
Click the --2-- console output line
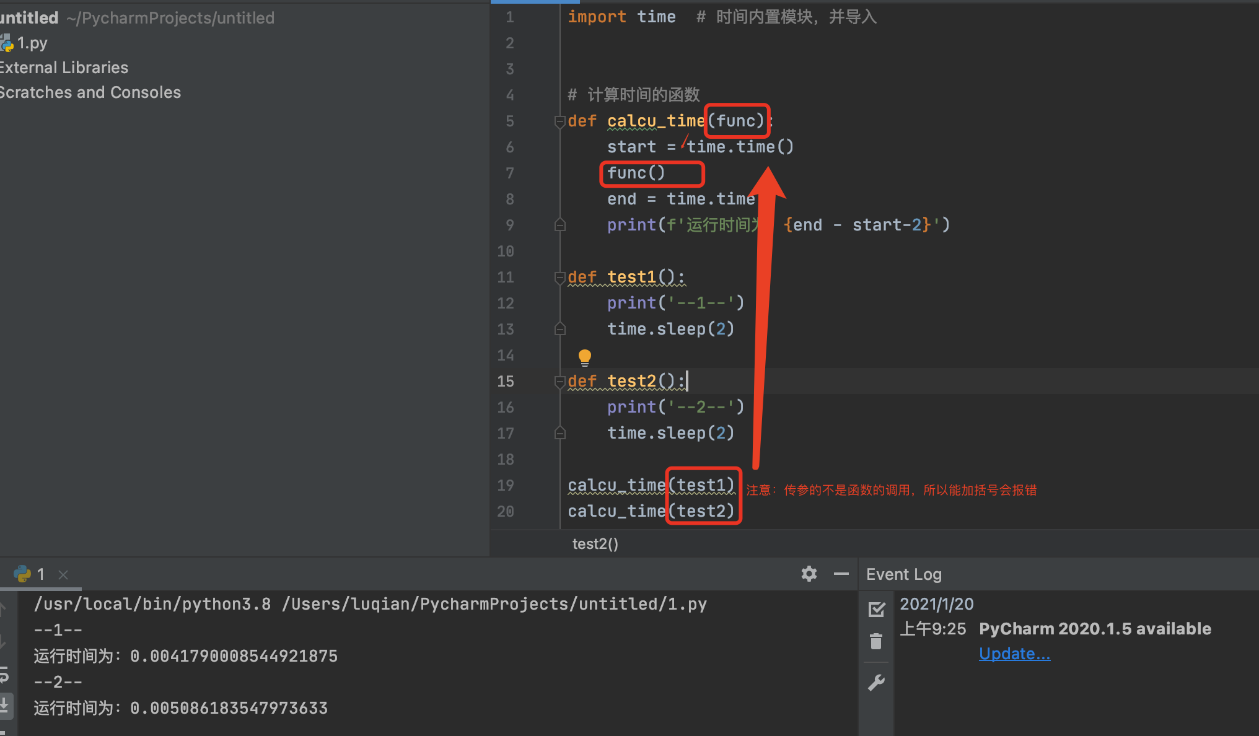pyautogui.click(x=58, y=682)
